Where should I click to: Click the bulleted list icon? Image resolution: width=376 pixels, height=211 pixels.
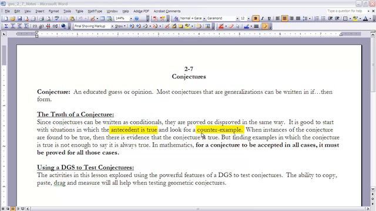point(323,18)
